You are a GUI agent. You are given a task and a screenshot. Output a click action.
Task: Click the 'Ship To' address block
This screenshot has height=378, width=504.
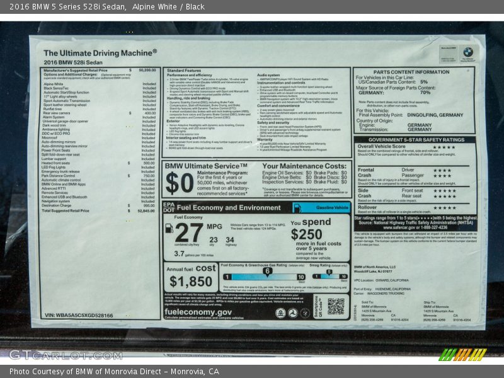point(447,311)
